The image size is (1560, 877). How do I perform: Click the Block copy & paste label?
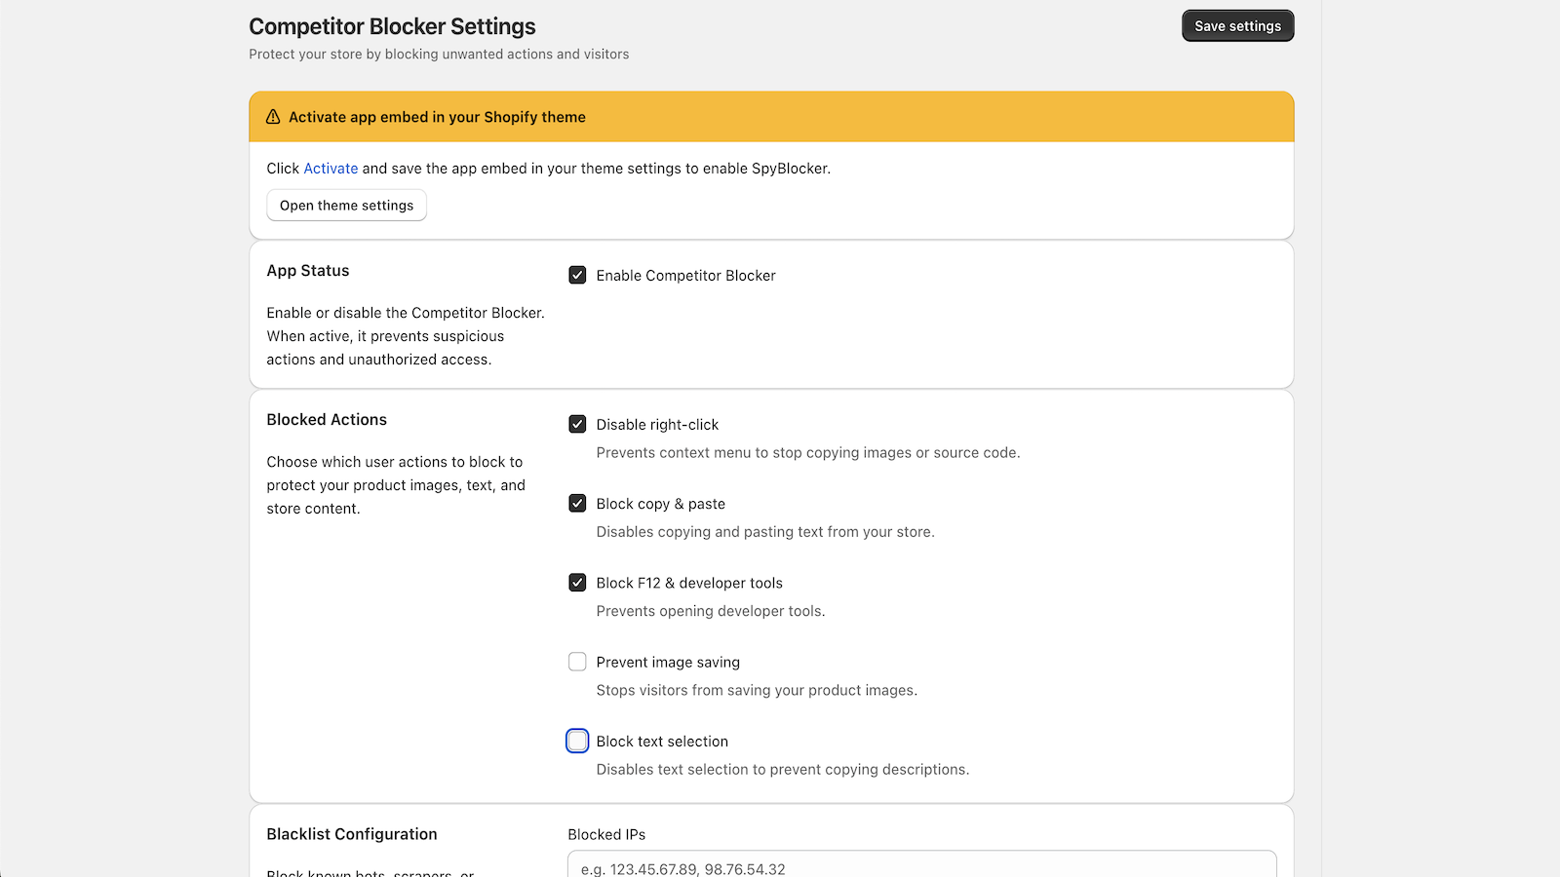(661, 504)
